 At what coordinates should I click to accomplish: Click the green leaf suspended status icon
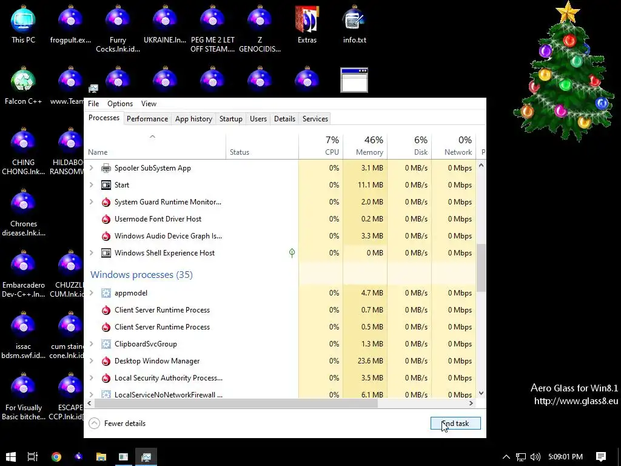[x=292, y=253]
